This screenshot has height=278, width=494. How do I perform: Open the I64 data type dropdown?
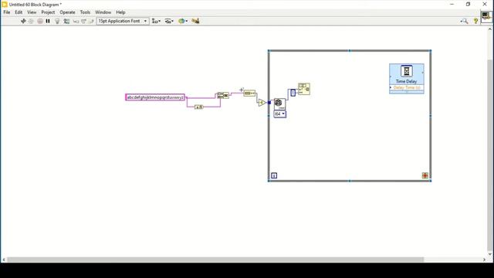click(x=279, y=114)
